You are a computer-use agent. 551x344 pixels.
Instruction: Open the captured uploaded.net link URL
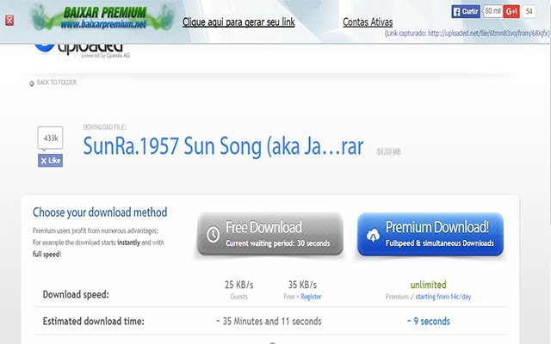click(488, 34)
